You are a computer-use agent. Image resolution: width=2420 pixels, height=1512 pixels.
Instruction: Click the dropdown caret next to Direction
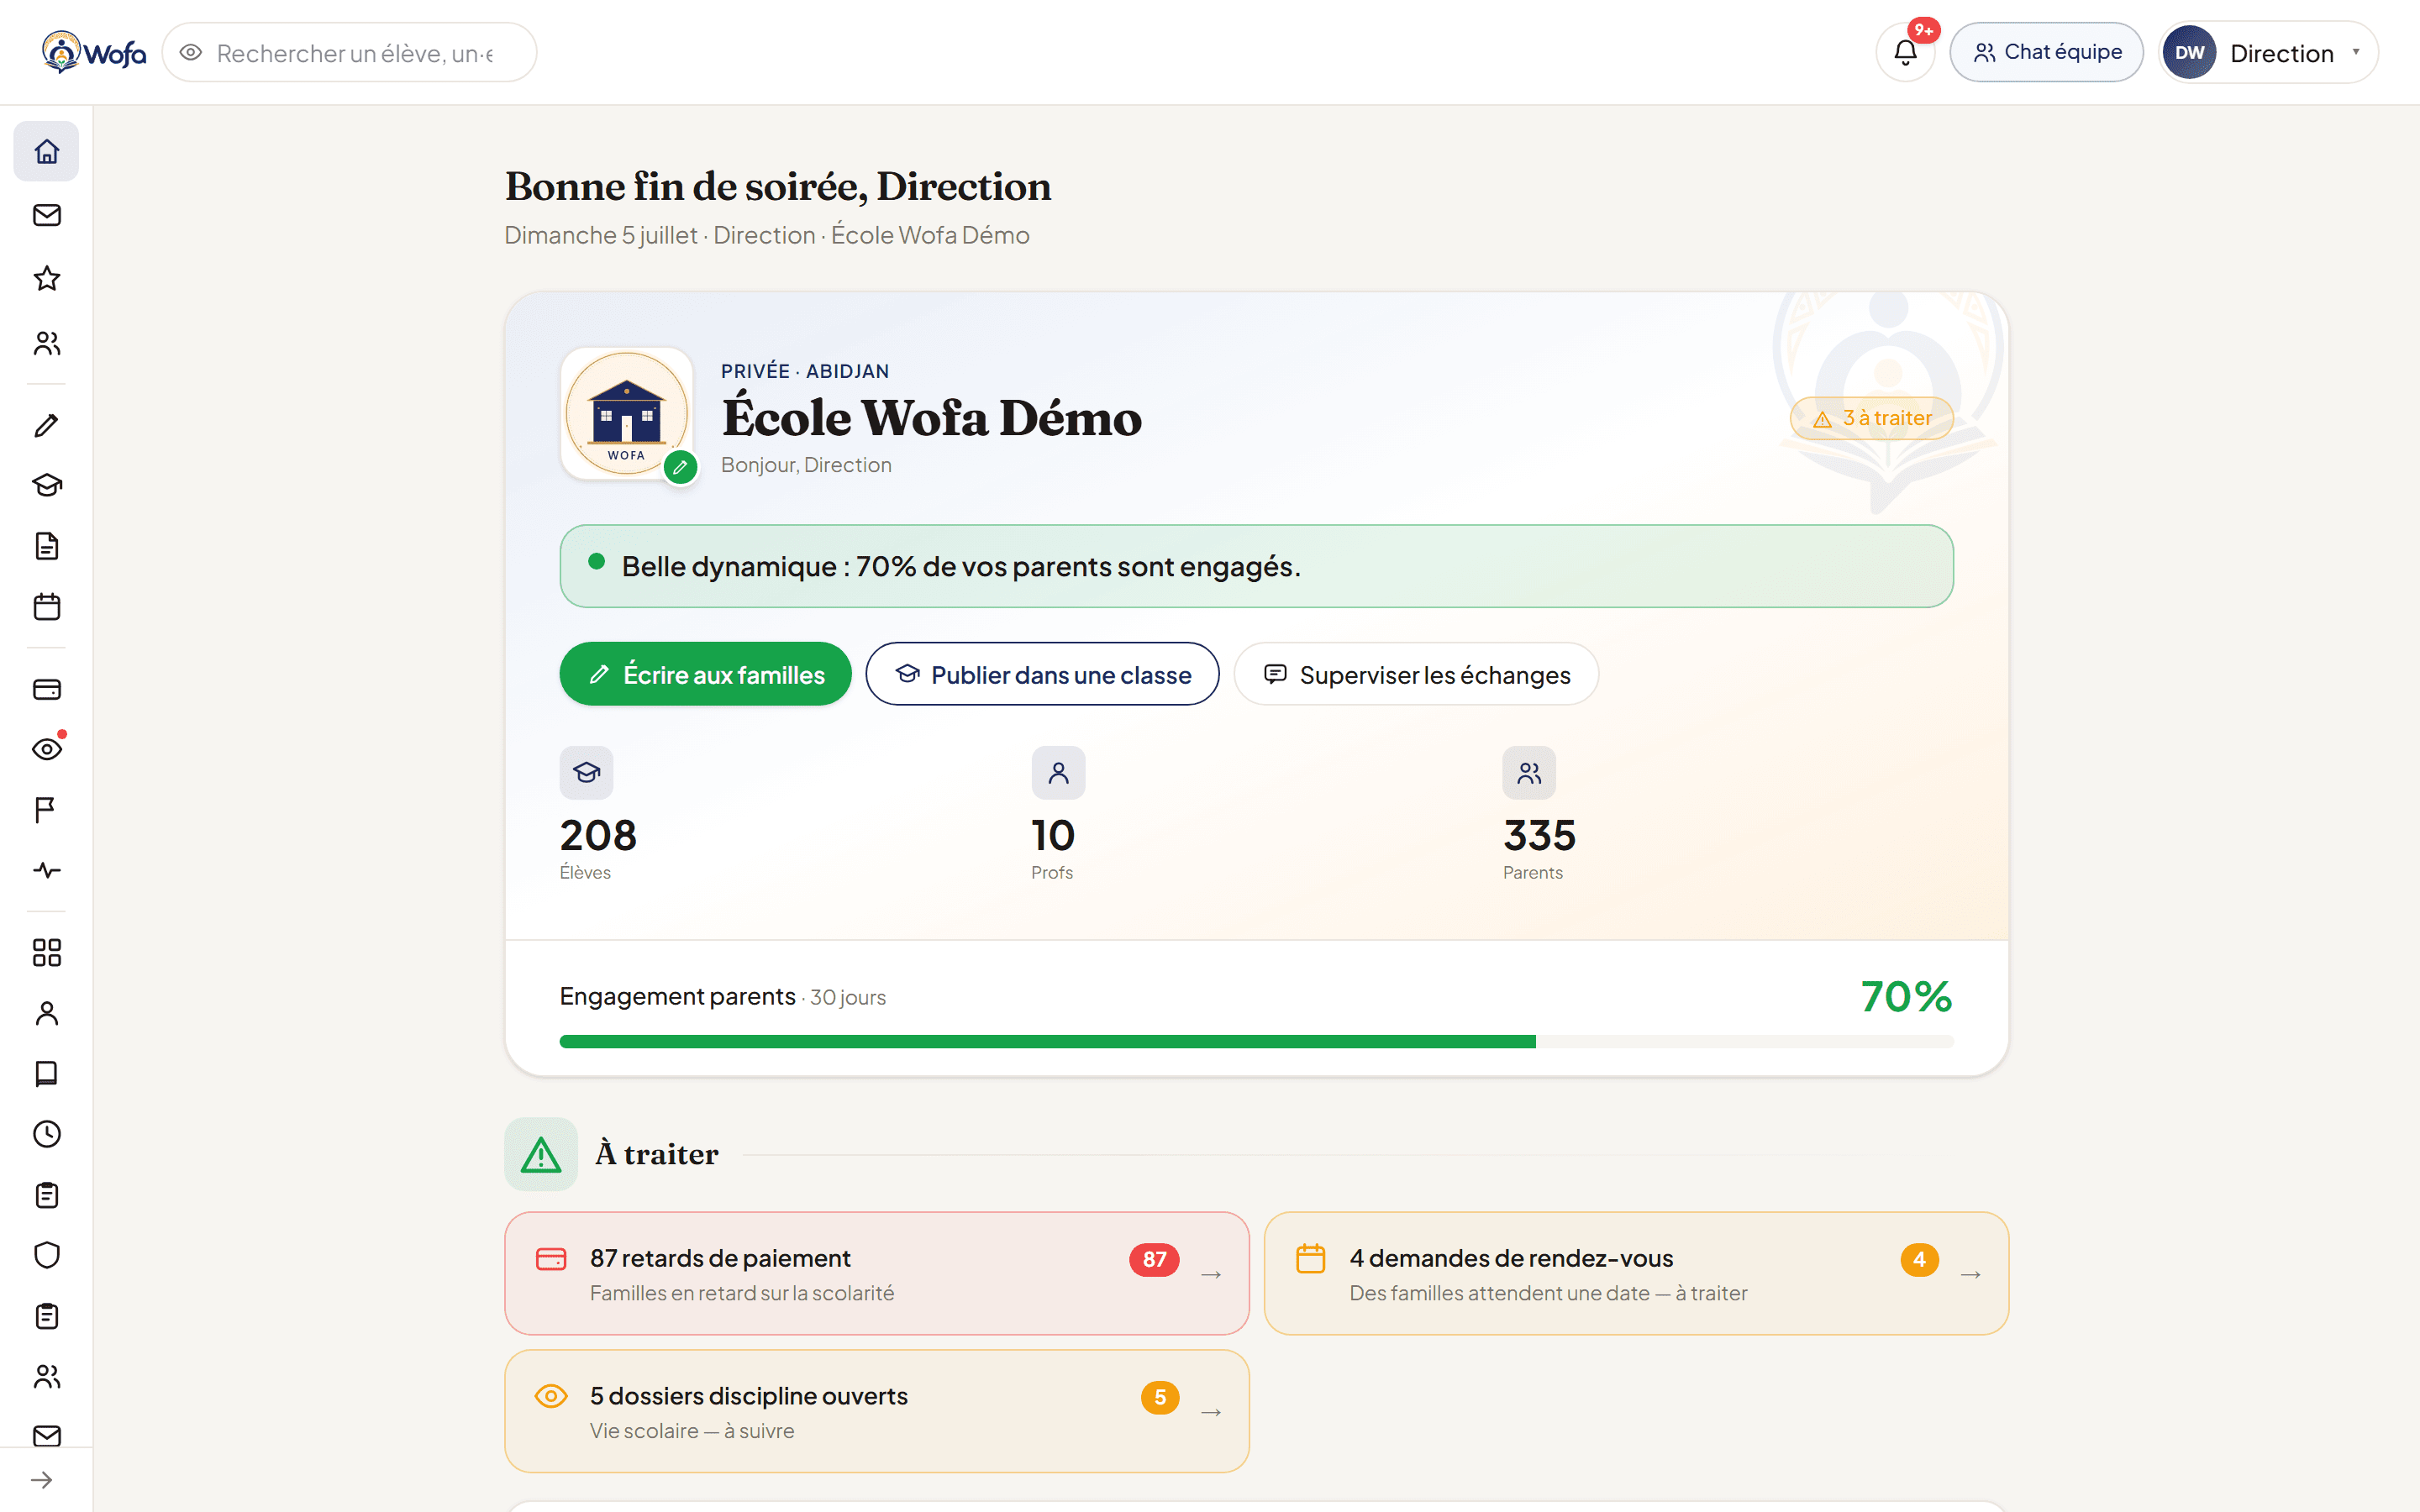click(x=2355, y=52)
